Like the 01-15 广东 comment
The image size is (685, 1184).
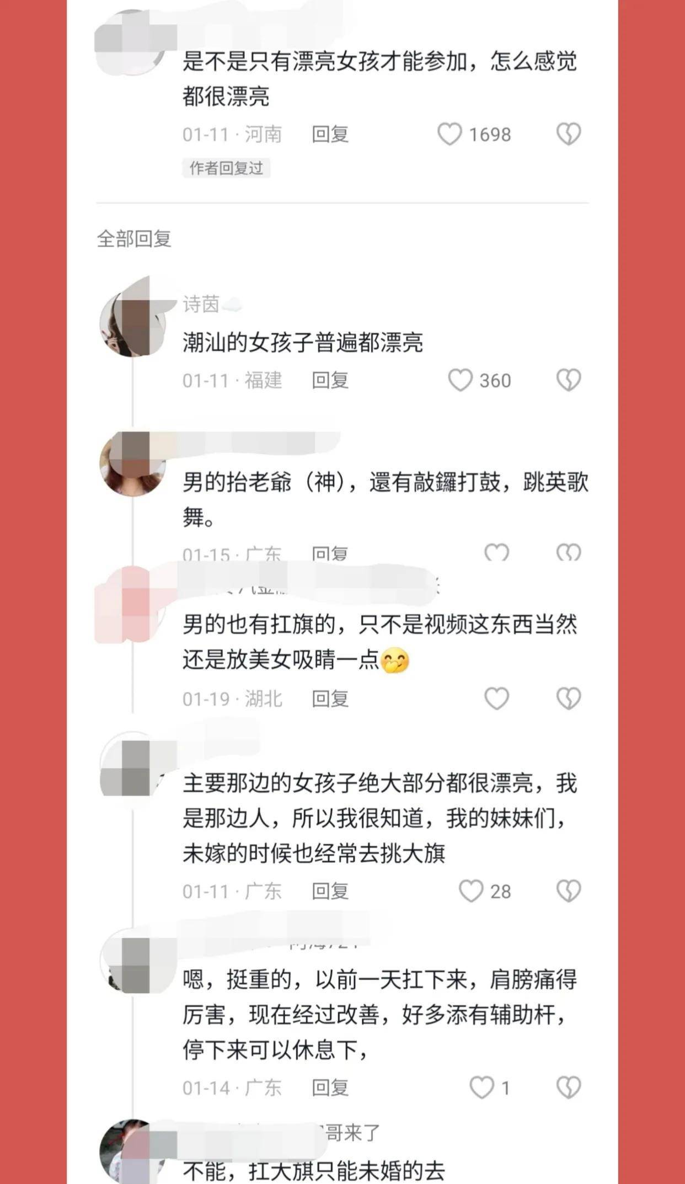point(496,552)
